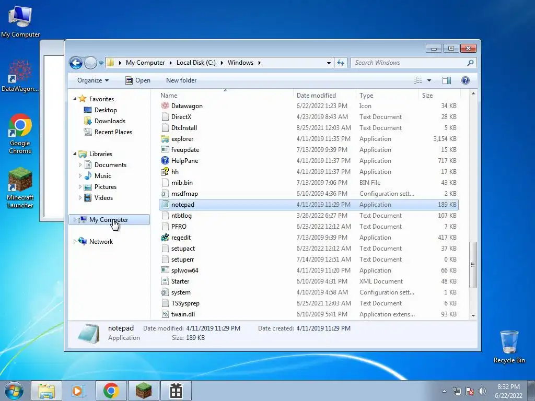Open the change view options dropdown arrow
535x401 pixels.
[x=429, y=80]
